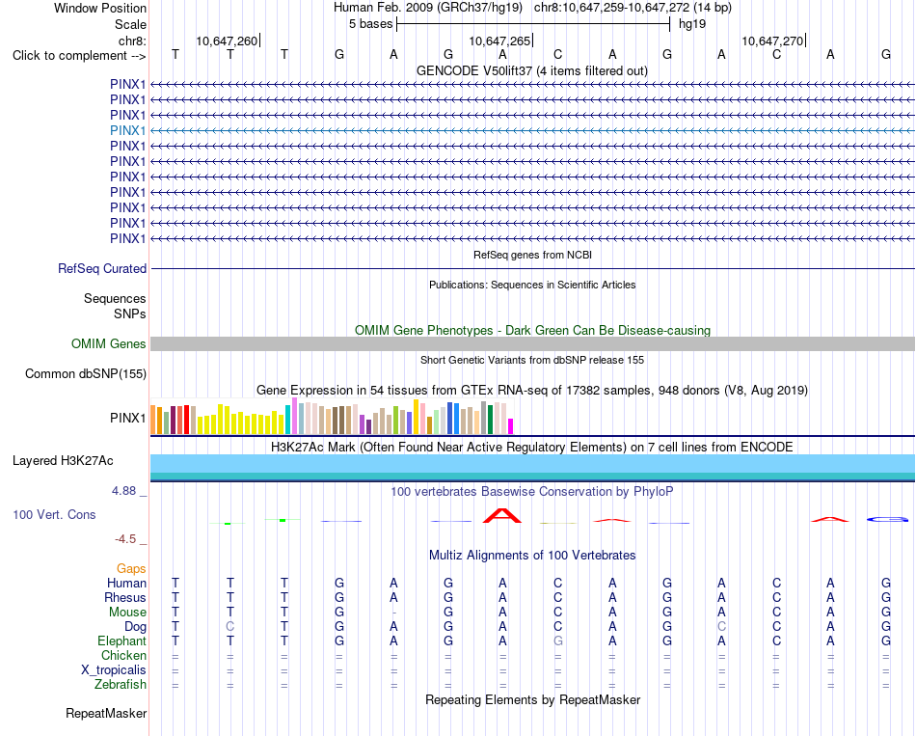Select the Zebrafish alignment row label
Image resolution: width=916 pixels, height=736 pixels.
pyautogui.click(x=121, y=684)
